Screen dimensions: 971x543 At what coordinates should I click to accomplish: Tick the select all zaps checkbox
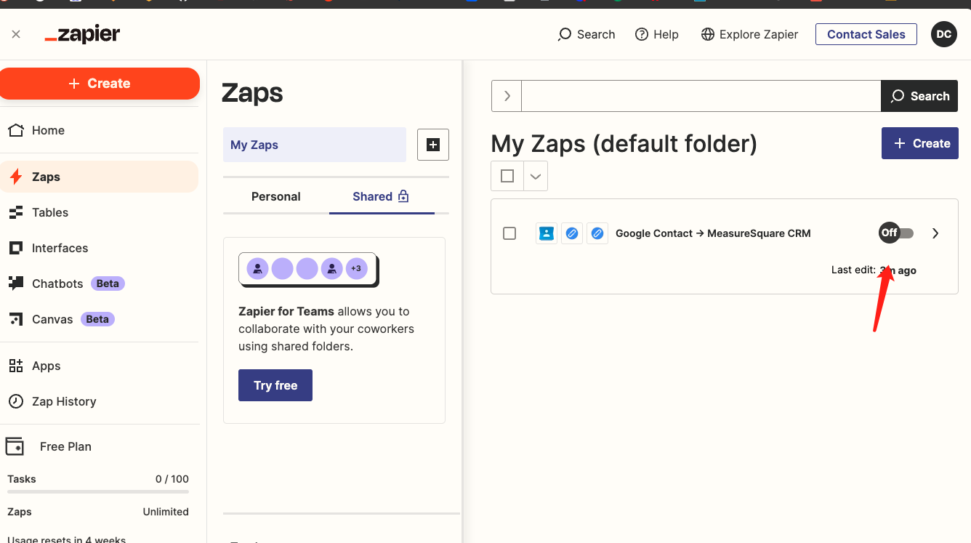(507, 176)
